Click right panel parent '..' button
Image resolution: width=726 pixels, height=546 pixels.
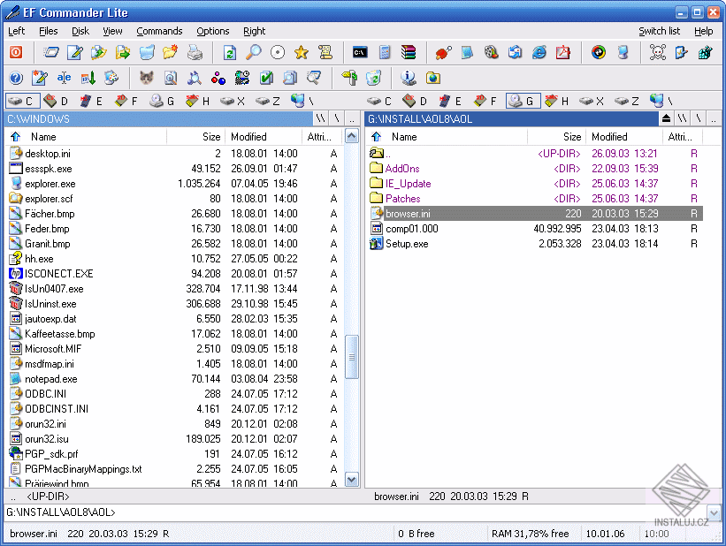(x=714, y=119)
